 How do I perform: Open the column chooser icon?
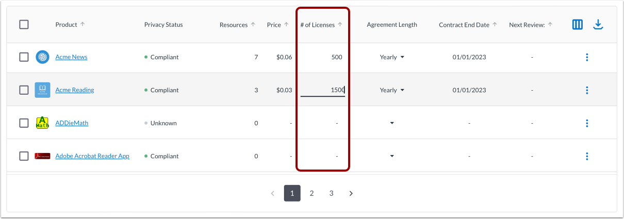(x=578, y=24)
